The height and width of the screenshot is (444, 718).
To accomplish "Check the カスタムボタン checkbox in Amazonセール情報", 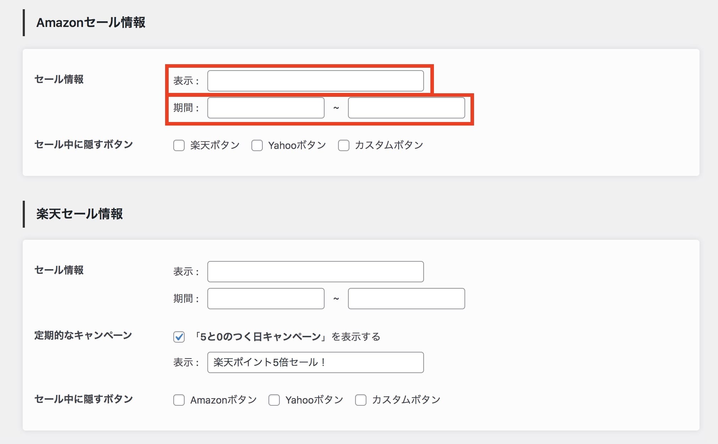I will (344, 145).
